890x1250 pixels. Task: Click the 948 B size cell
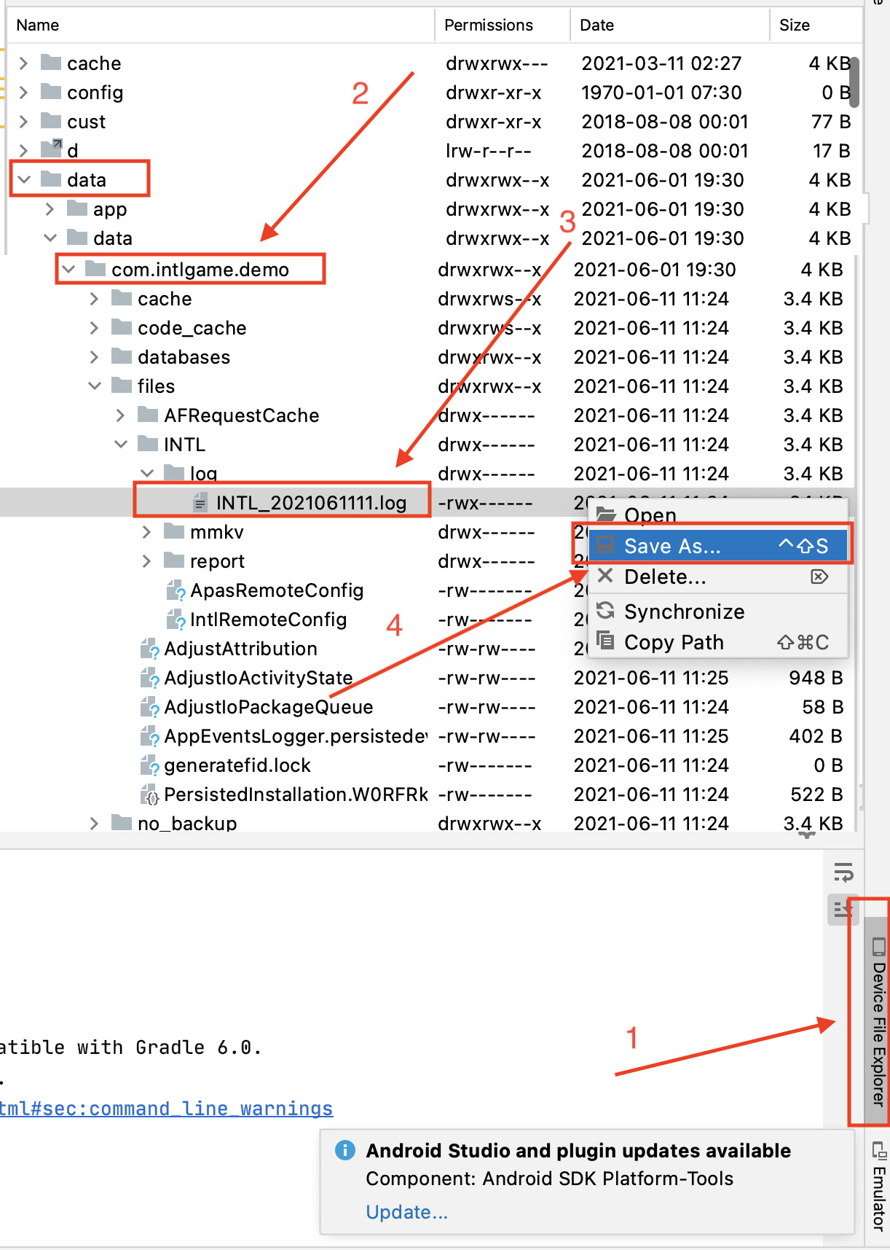pyautogui.click(x=816, y=678)
